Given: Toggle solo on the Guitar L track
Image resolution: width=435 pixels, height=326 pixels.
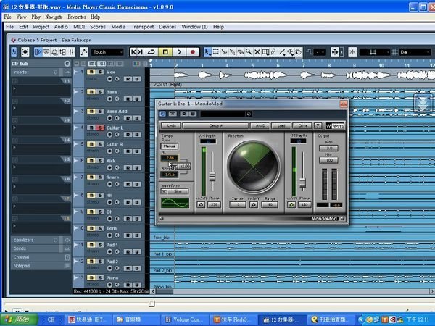Looking at the screenshot, I should click(99, 128).
